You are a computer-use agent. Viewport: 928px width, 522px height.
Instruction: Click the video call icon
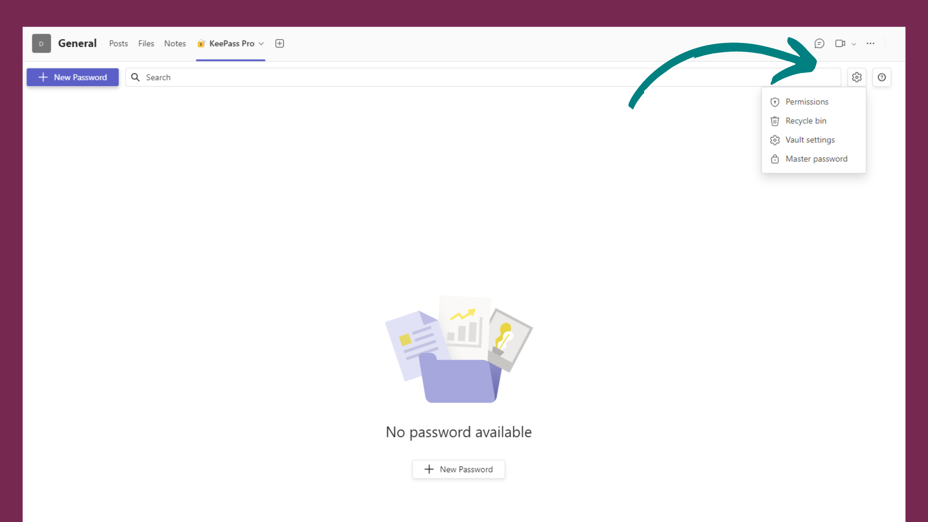coord(840,43)
